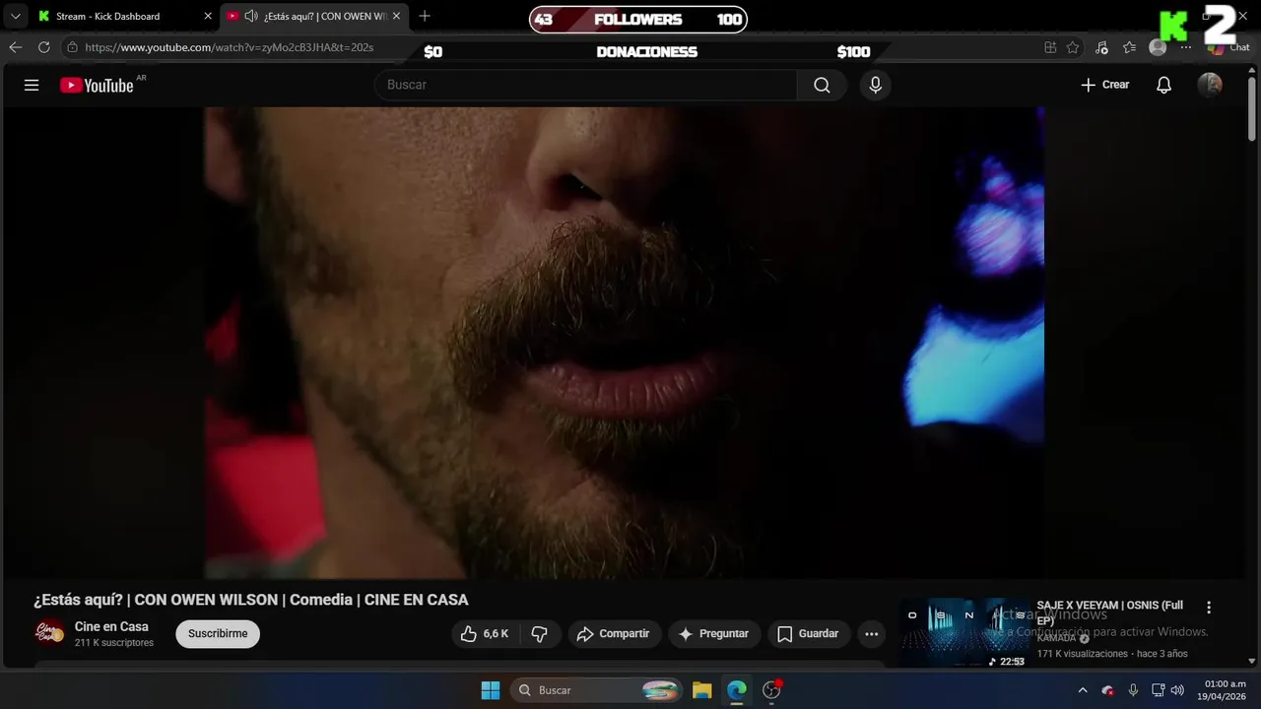Open Microsoft Edge taskbar icon

737,690
